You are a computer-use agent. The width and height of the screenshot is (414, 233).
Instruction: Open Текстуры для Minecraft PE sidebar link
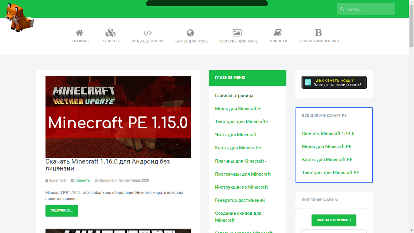pos(331,173)
